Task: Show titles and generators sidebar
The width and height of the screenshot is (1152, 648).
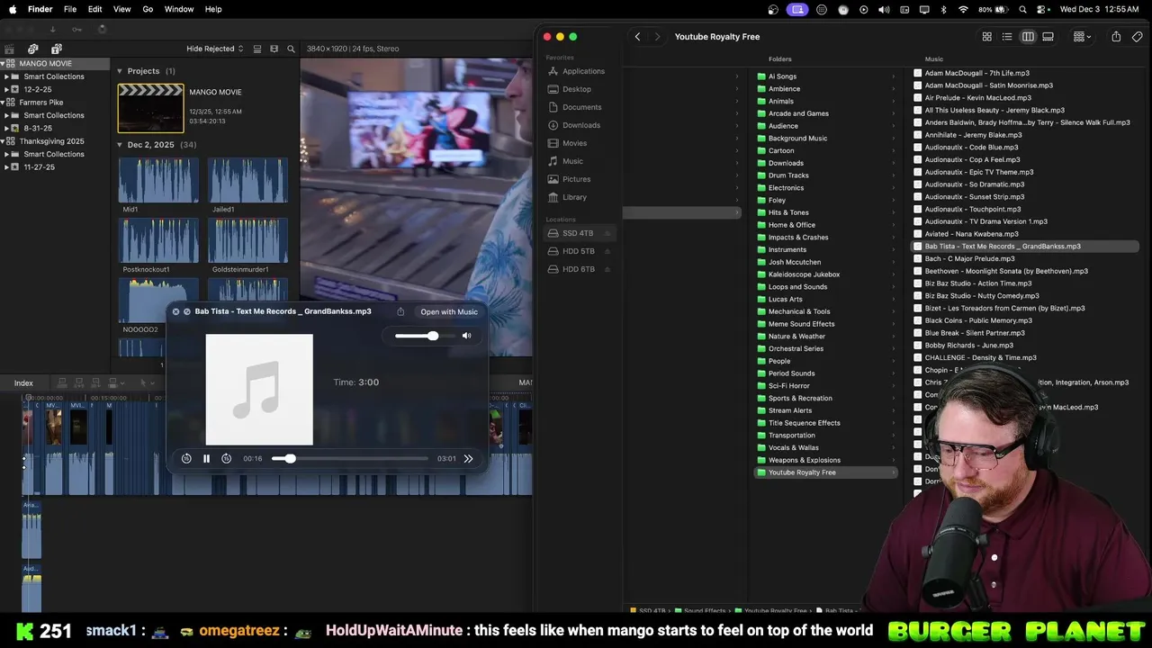Action: tap(57, 49)
